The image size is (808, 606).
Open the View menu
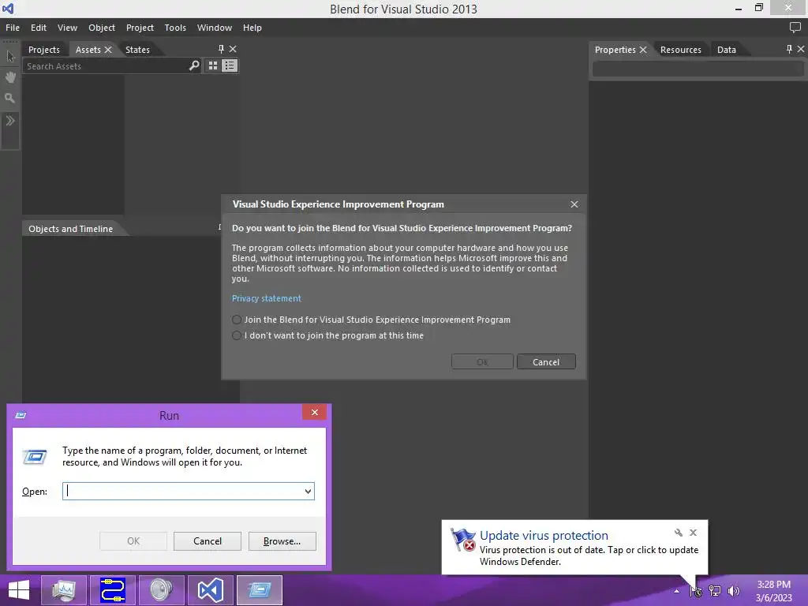click(67, 28)
